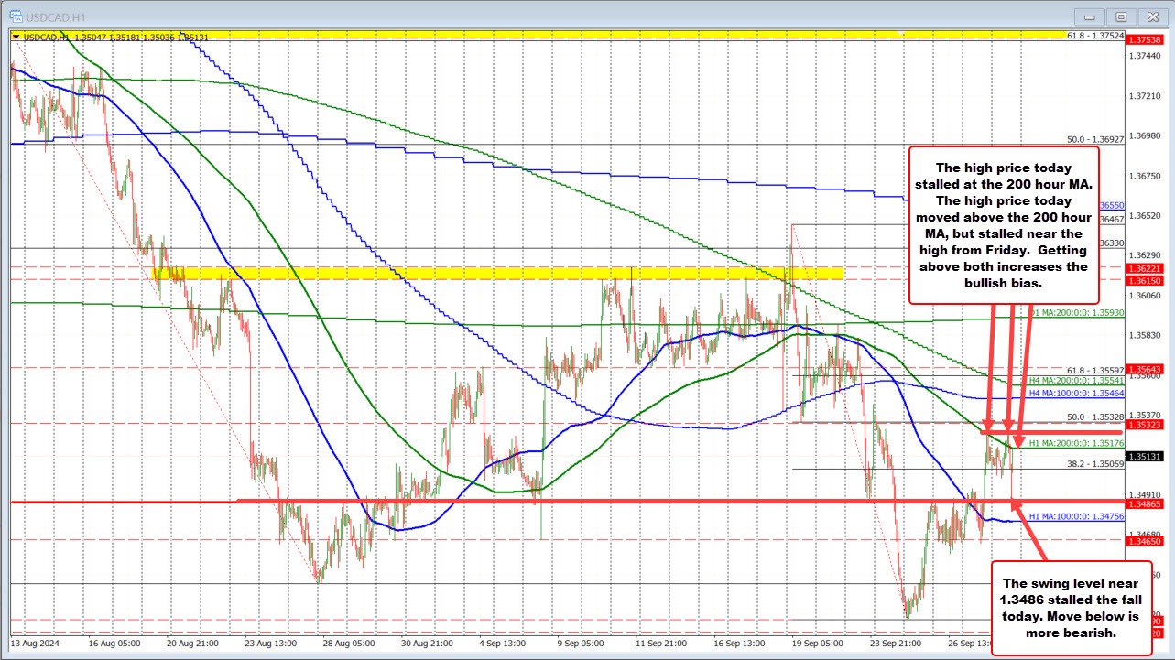
Task: Click the bearish swing level annotation box
Action: [x=1070, y=608]
